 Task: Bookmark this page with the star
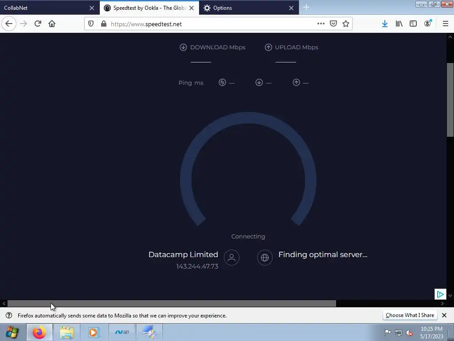click(x=346, y=24)
